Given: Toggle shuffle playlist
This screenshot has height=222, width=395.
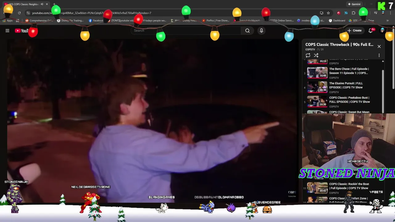Looking at the screenshot, I should [316, 55].
